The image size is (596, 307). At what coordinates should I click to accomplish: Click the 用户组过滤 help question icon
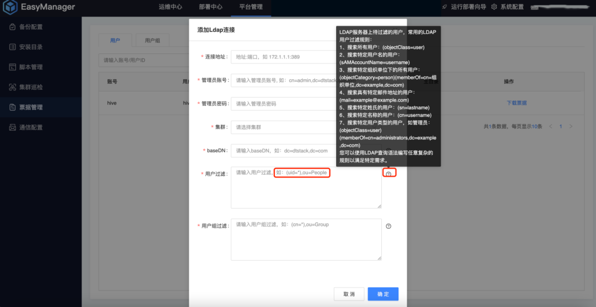(389, 227)
